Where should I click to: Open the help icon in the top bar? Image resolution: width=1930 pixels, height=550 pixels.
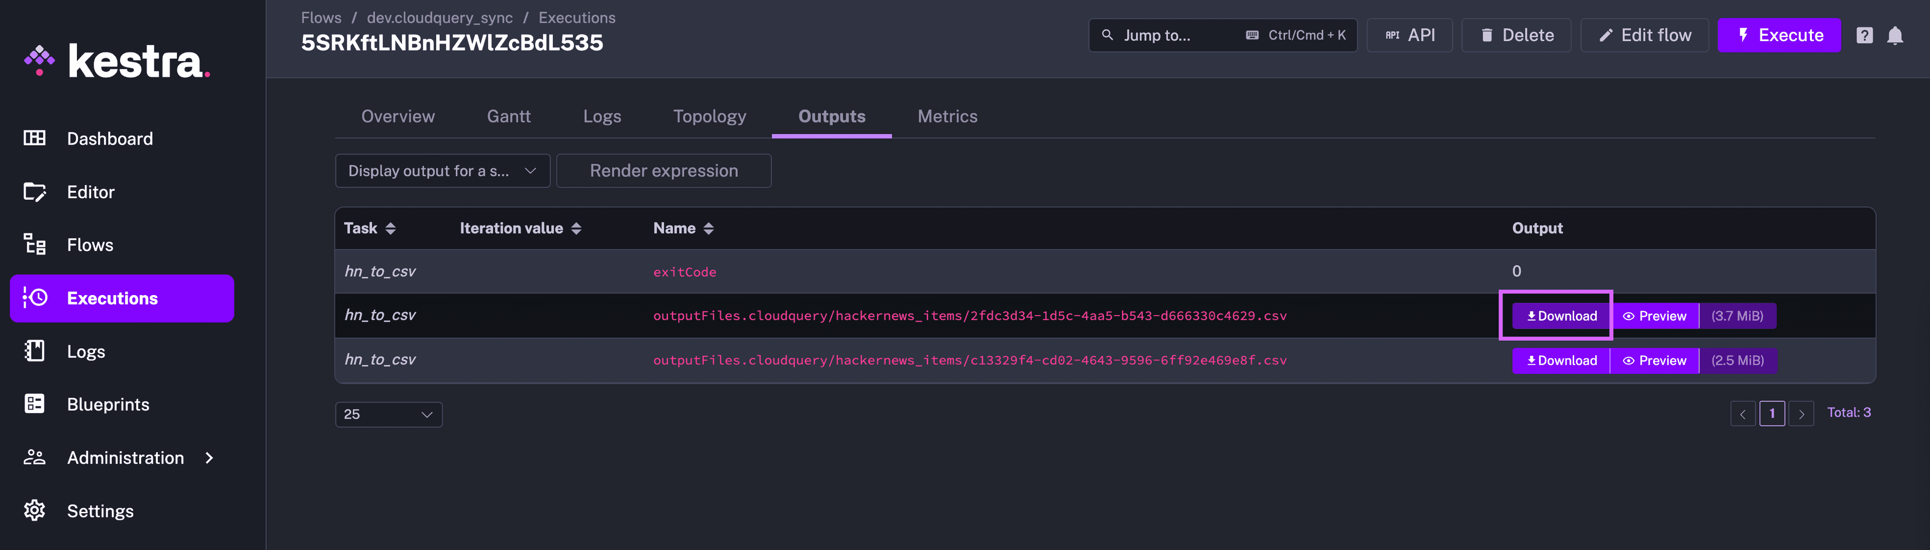tap(1864, 35)
